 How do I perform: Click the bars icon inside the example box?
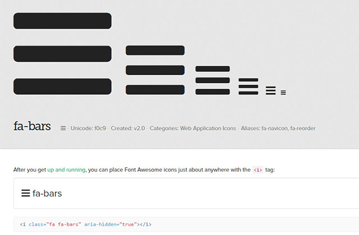tap(25, 193)
